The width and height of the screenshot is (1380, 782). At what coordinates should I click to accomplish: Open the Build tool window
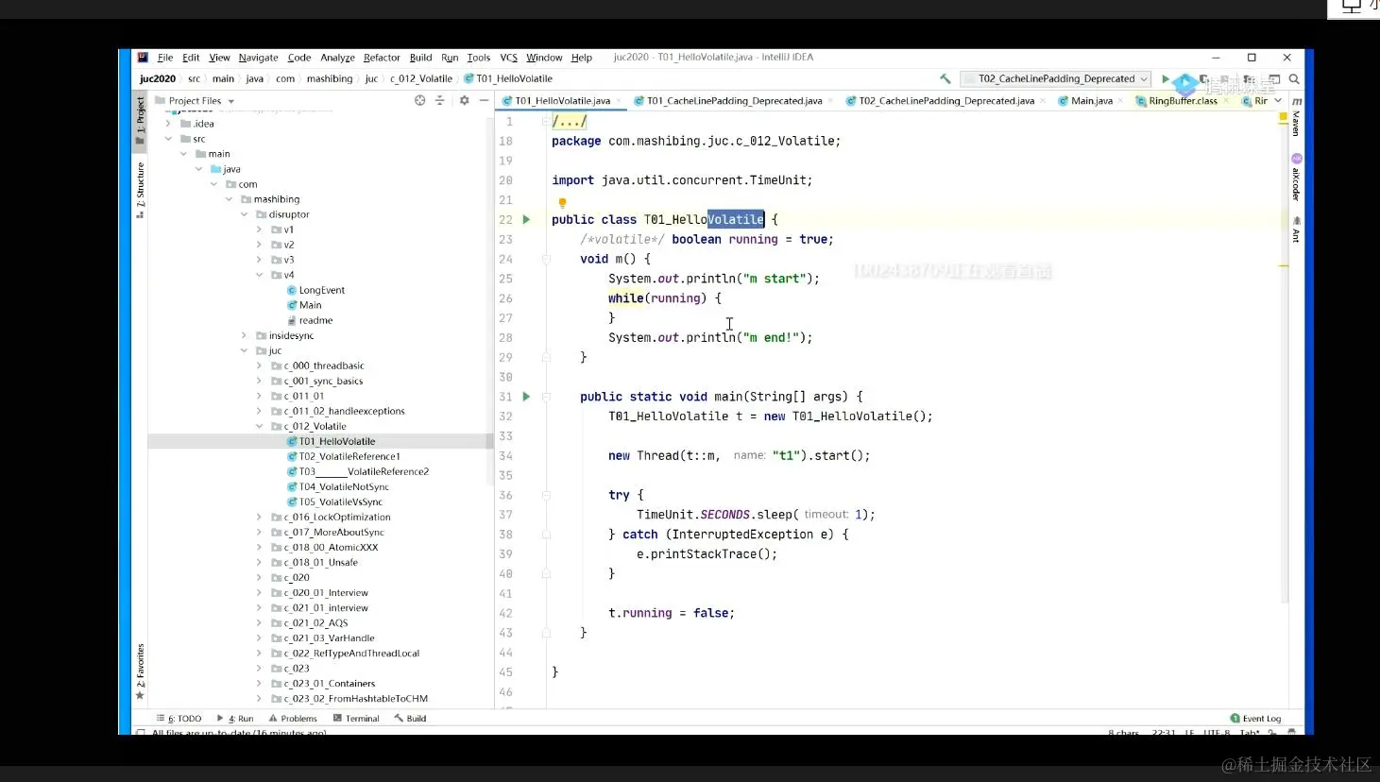tap(410, 719)
